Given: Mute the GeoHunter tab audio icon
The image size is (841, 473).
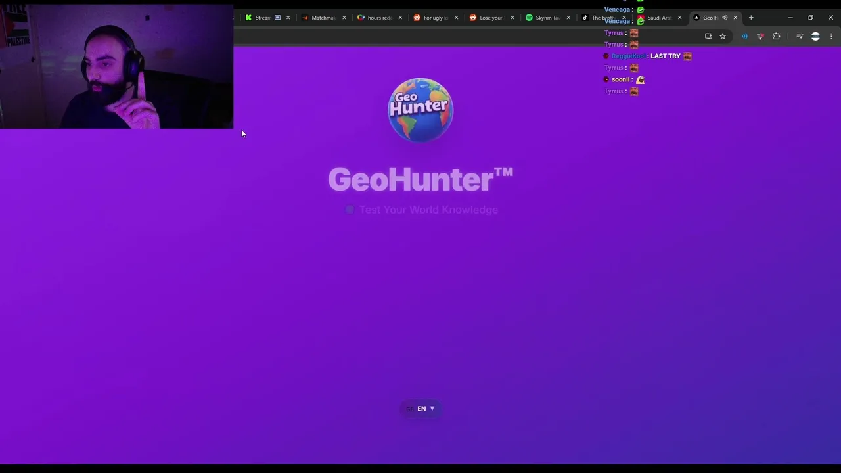Looking at the screenshot, I should [x=725, y=18].
